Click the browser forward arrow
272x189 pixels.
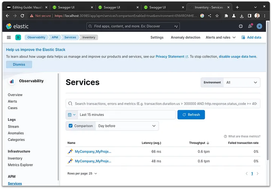pyautogui.click(x=15, y=16)
